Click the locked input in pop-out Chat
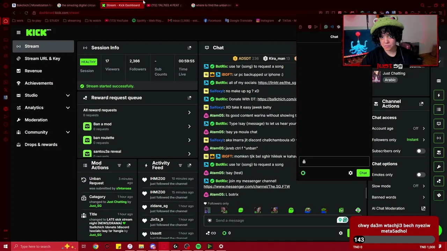This screenshot has height=251, width=447. (x=334, y=162)
